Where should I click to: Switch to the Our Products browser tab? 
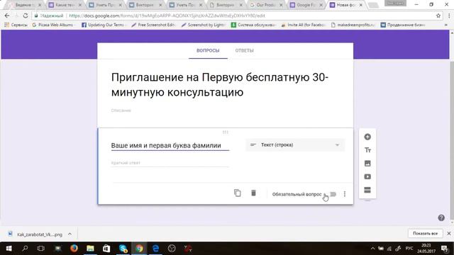(266, 5)
